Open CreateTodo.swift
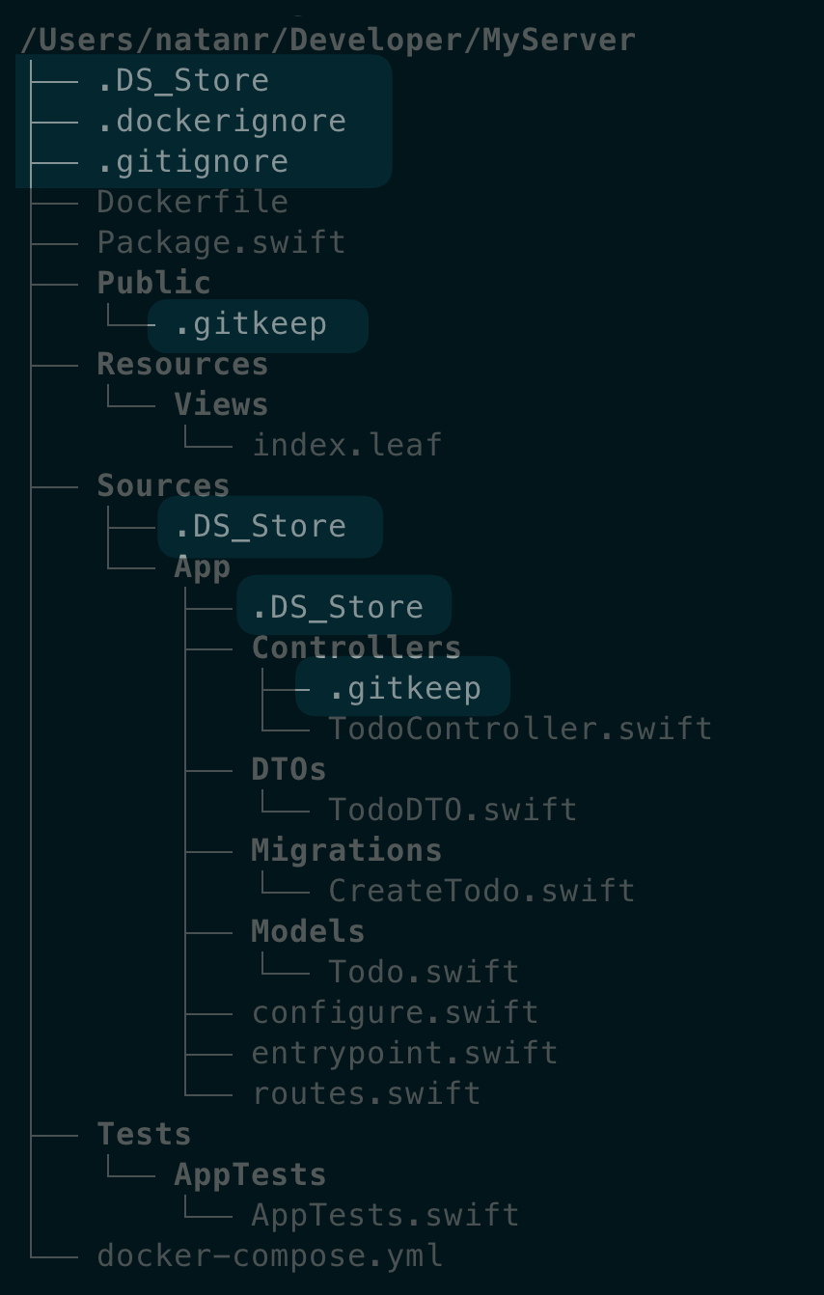This screenshot has height=1295, width=824. pyautogui.click(x=481, y=892)
